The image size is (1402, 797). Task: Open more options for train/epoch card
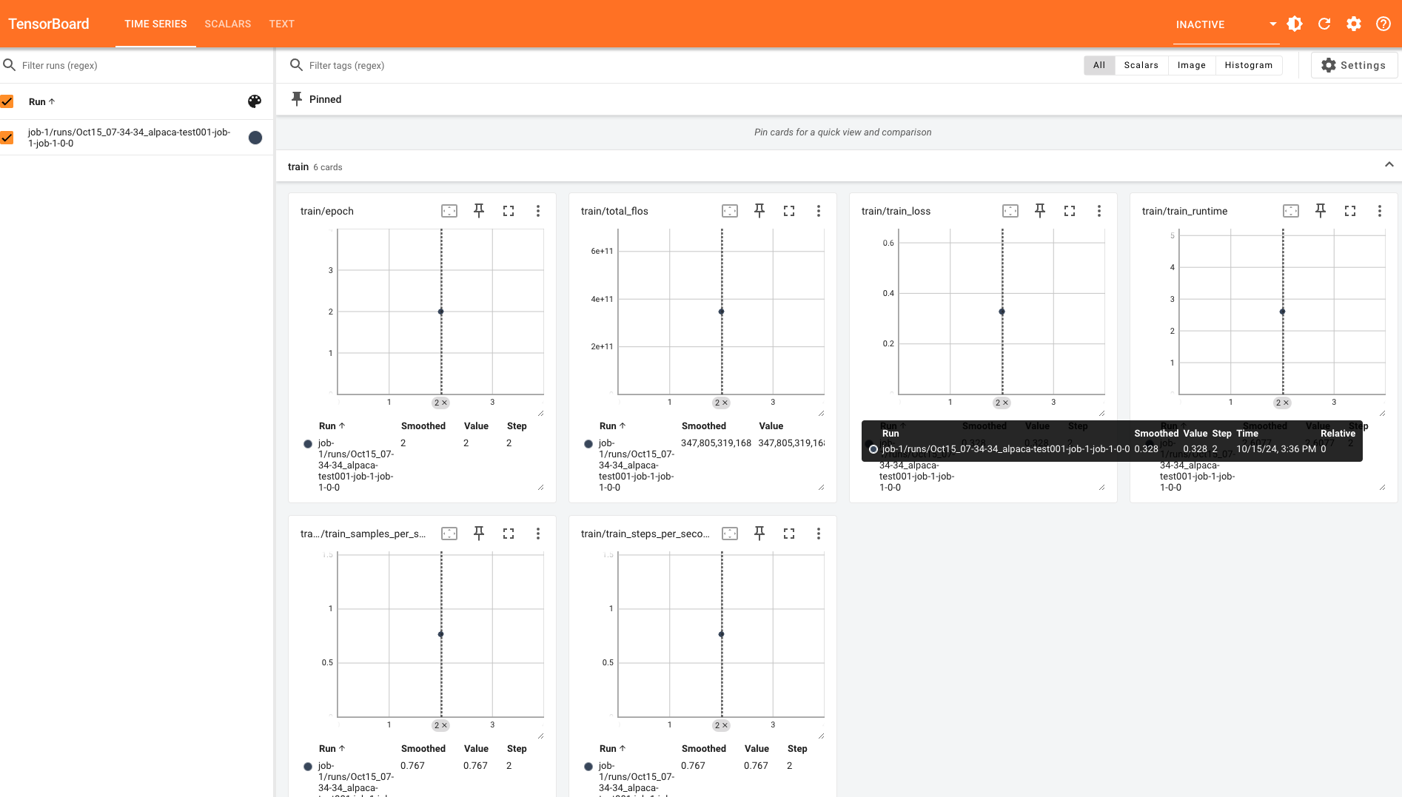[x=538, y=211]
